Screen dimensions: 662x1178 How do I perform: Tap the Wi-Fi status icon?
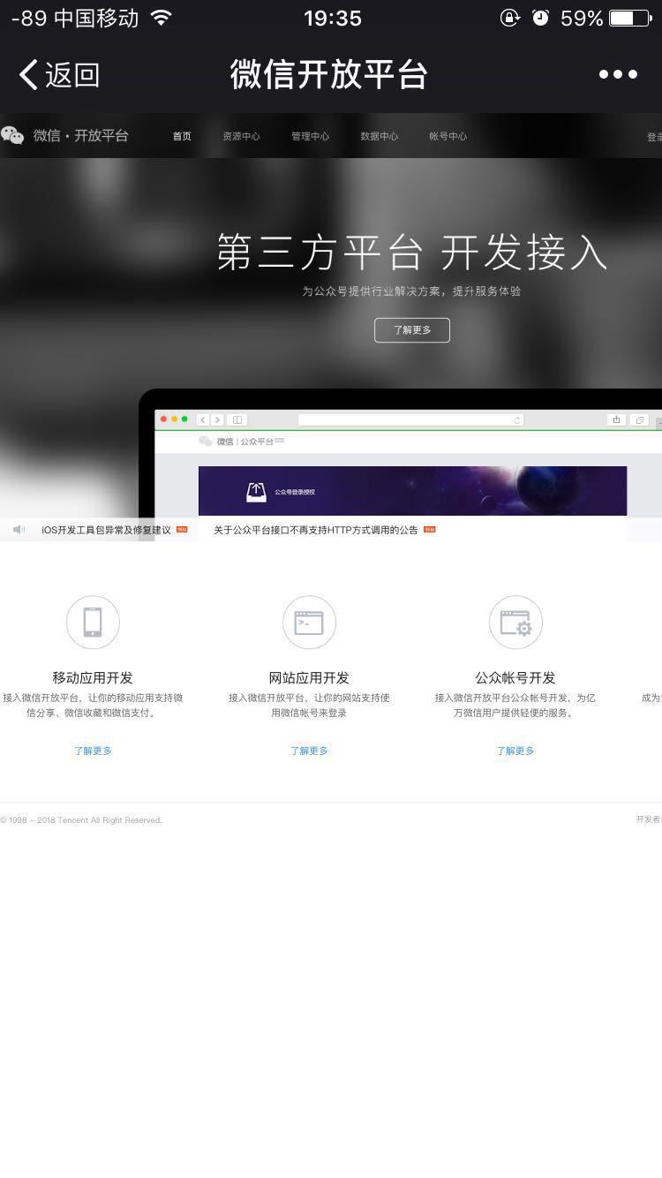click(161, 18)
